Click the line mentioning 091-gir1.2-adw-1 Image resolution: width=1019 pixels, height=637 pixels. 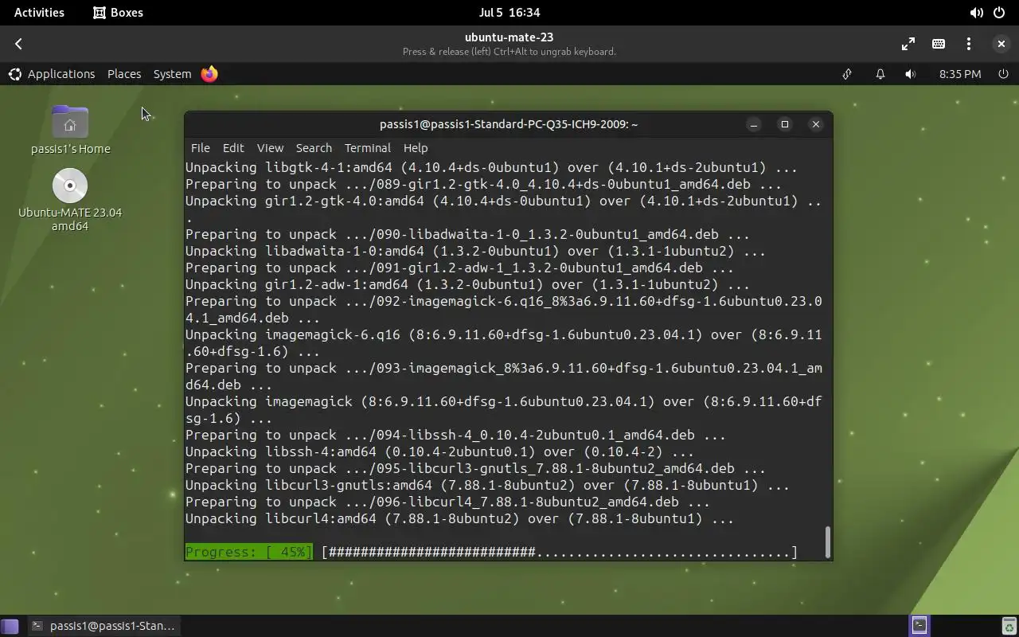[x=459, y=268]
